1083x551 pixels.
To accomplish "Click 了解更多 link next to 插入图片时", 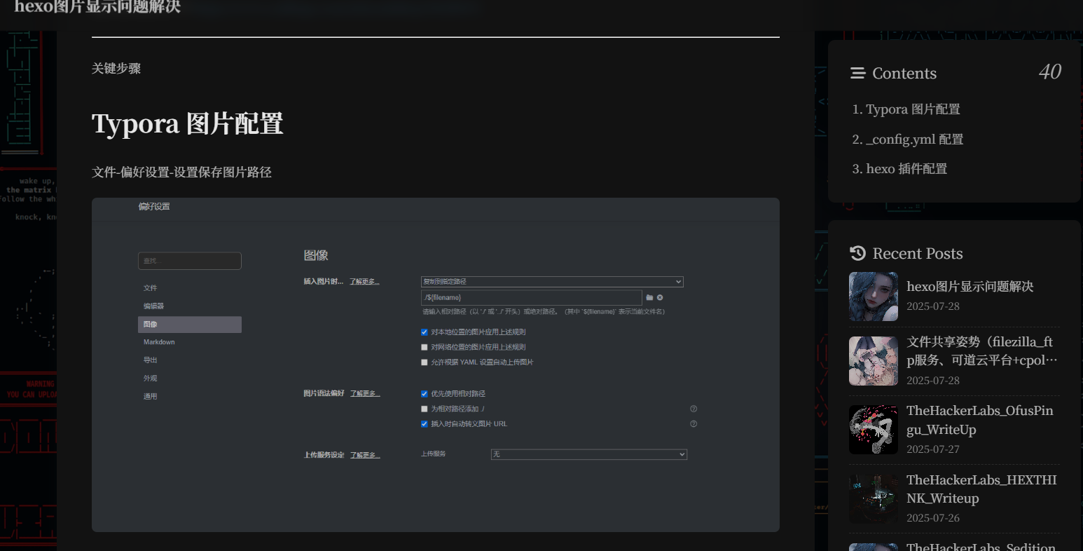I will point(364,282).
